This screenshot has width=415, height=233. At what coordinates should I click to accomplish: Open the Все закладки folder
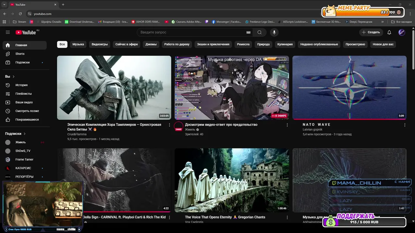coord(401,22)
